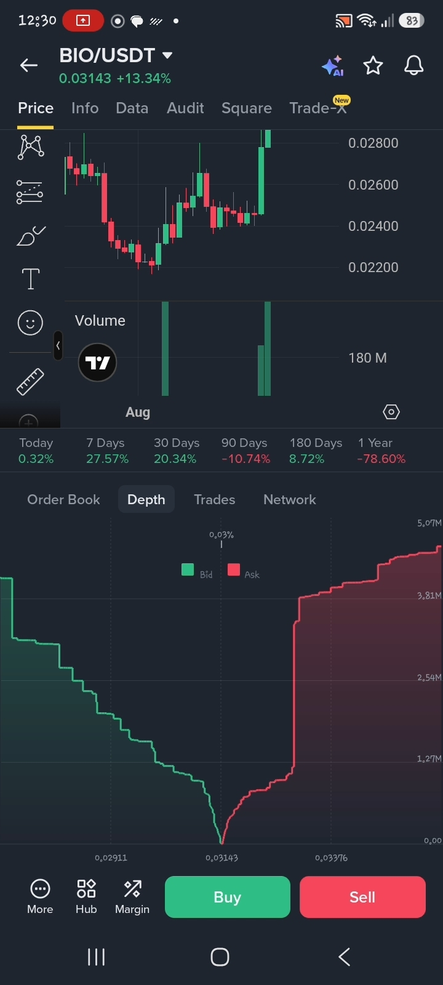Viewport: 443px width, 985px height.
Task: Open the Audit tab
Action: tap(185, 108)
